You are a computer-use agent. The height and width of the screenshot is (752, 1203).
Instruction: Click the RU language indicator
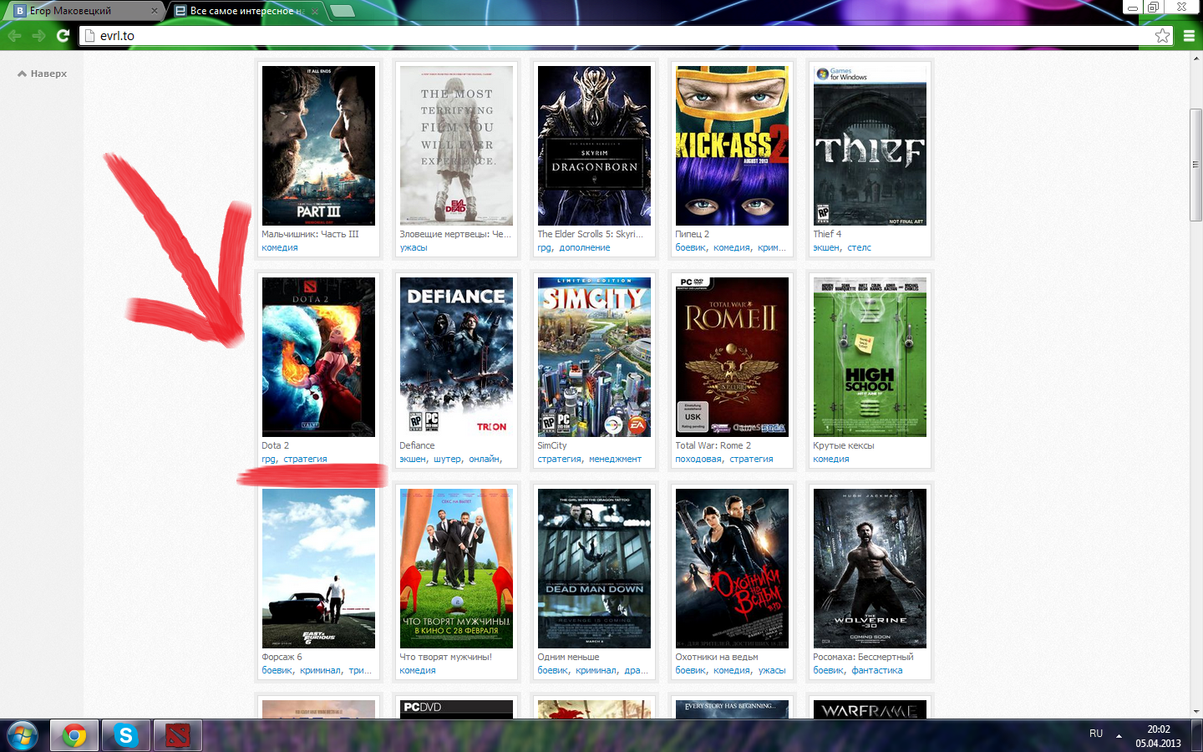(1096, 734)
